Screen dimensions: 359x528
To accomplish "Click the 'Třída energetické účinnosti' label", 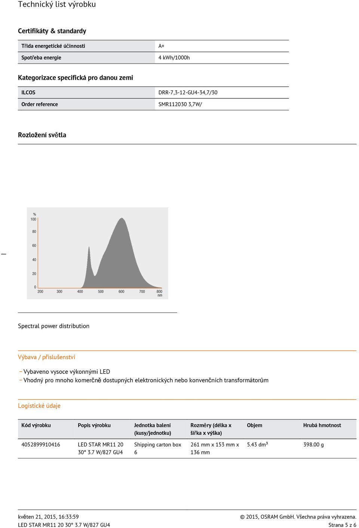I will [53, 46].
